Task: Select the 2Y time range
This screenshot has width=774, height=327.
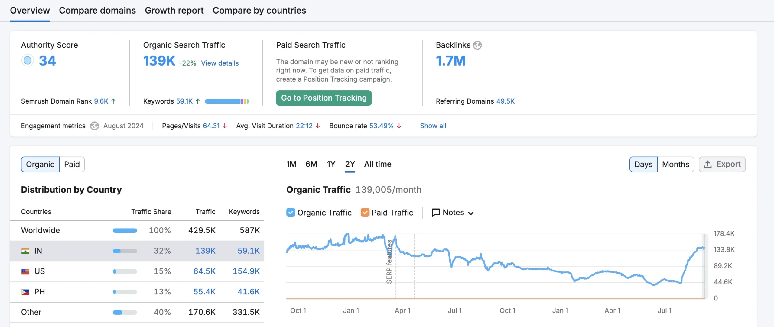Action: click(x=350, y=164)
